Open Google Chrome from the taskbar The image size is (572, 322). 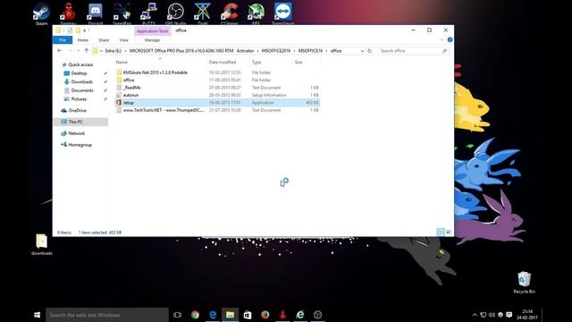[195, 315]
